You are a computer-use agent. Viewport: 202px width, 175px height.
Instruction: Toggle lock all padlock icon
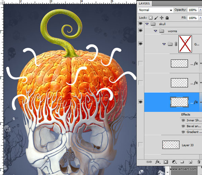167,18
